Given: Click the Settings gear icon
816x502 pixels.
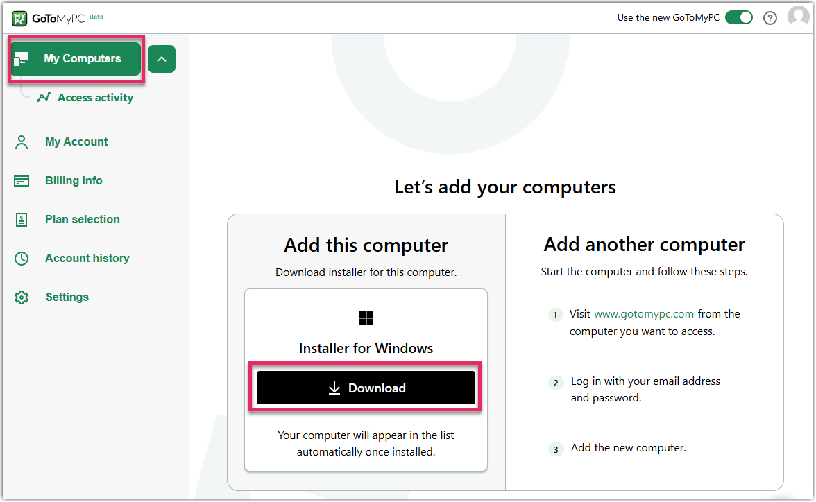Looking at the screenshot, I should tap(22, 297).
